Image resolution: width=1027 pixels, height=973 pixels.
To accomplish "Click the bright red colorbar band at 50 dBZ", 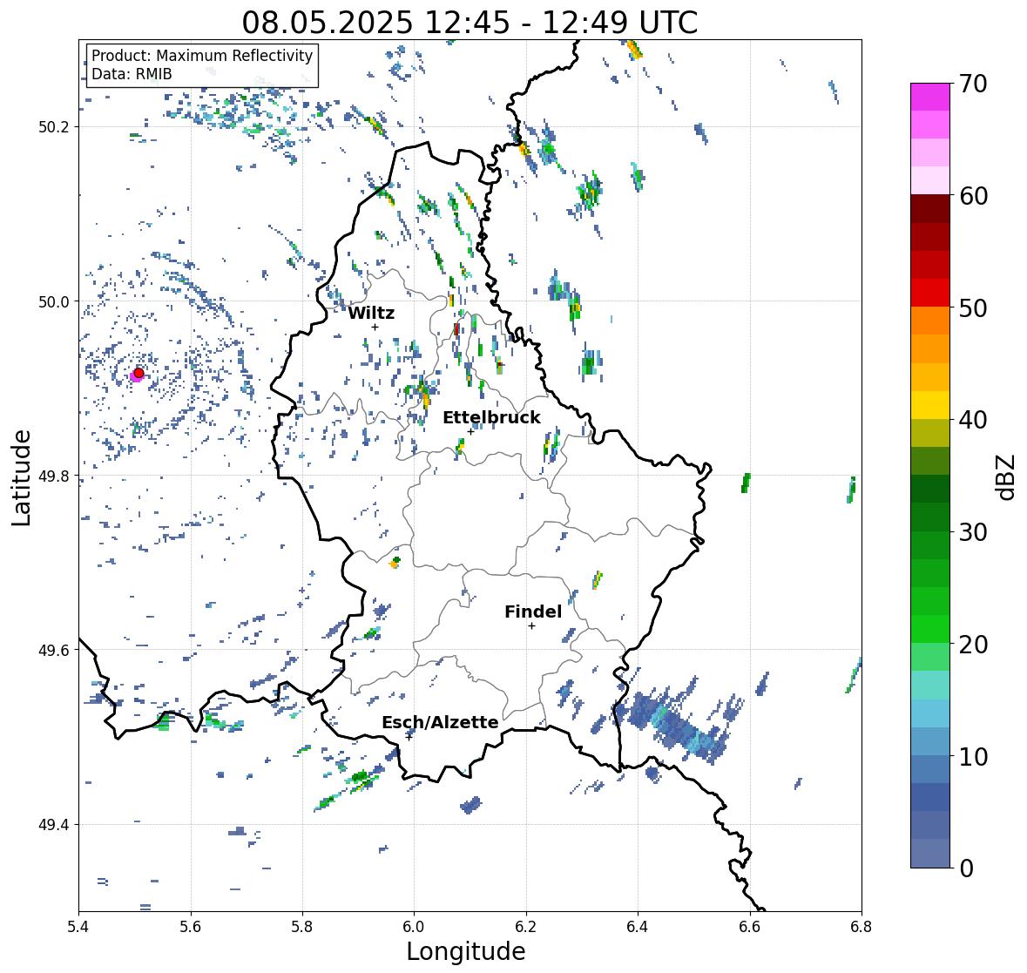I will tap(930, 293).
